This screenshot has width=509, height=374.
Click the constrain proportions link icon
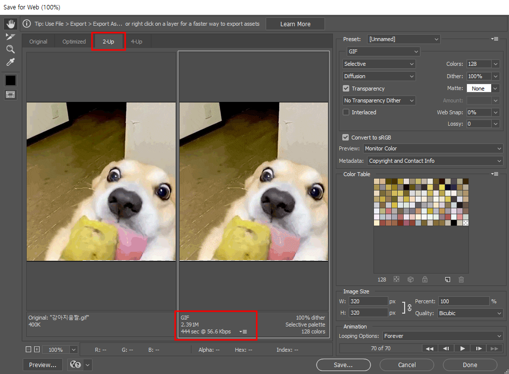410,307
